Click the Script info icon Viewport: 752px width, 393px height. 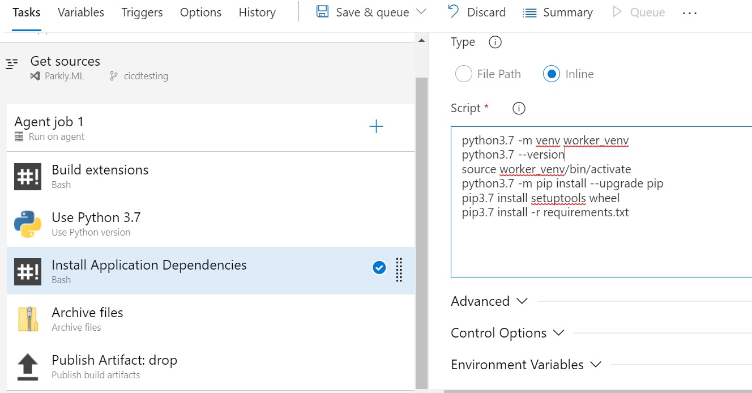(518, 108)
